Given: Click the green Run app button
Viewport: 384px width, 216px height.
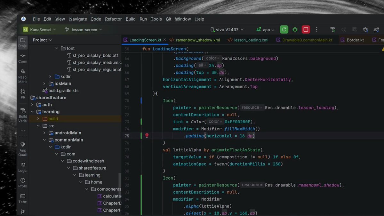Looking at the screenshot, I should click(284, 29).
